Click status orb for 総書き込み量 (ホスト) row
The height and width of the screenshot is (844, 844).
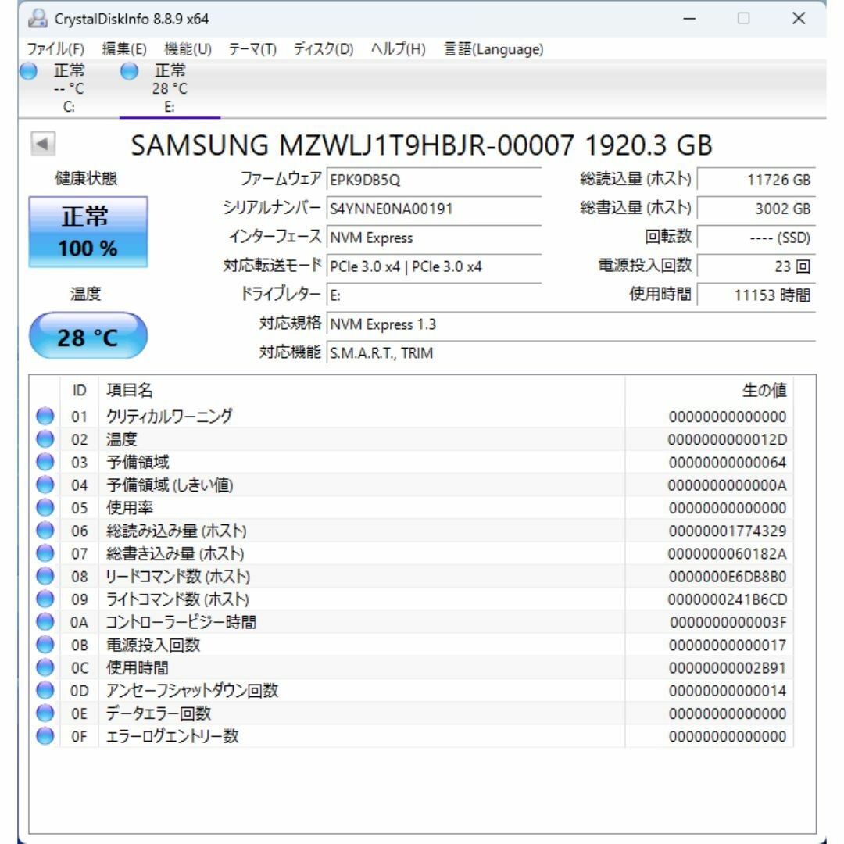[45, 553]
